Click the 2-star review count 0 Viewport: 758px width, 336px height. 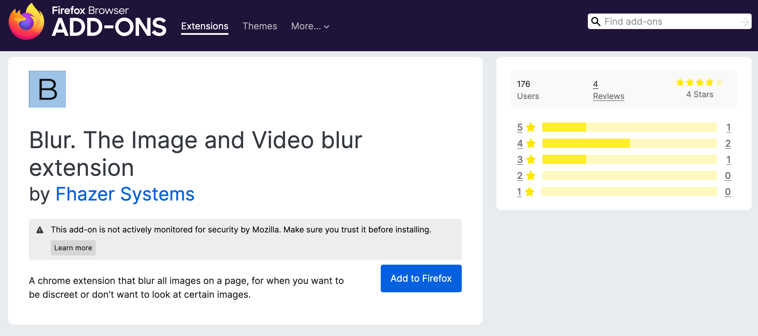point(728,176)
